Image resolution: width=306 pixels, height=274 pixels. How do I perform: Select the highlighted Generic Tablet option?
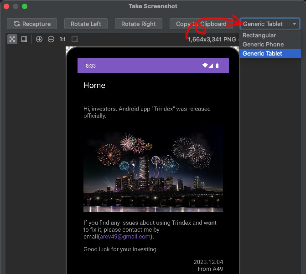(x=270, y=53)
